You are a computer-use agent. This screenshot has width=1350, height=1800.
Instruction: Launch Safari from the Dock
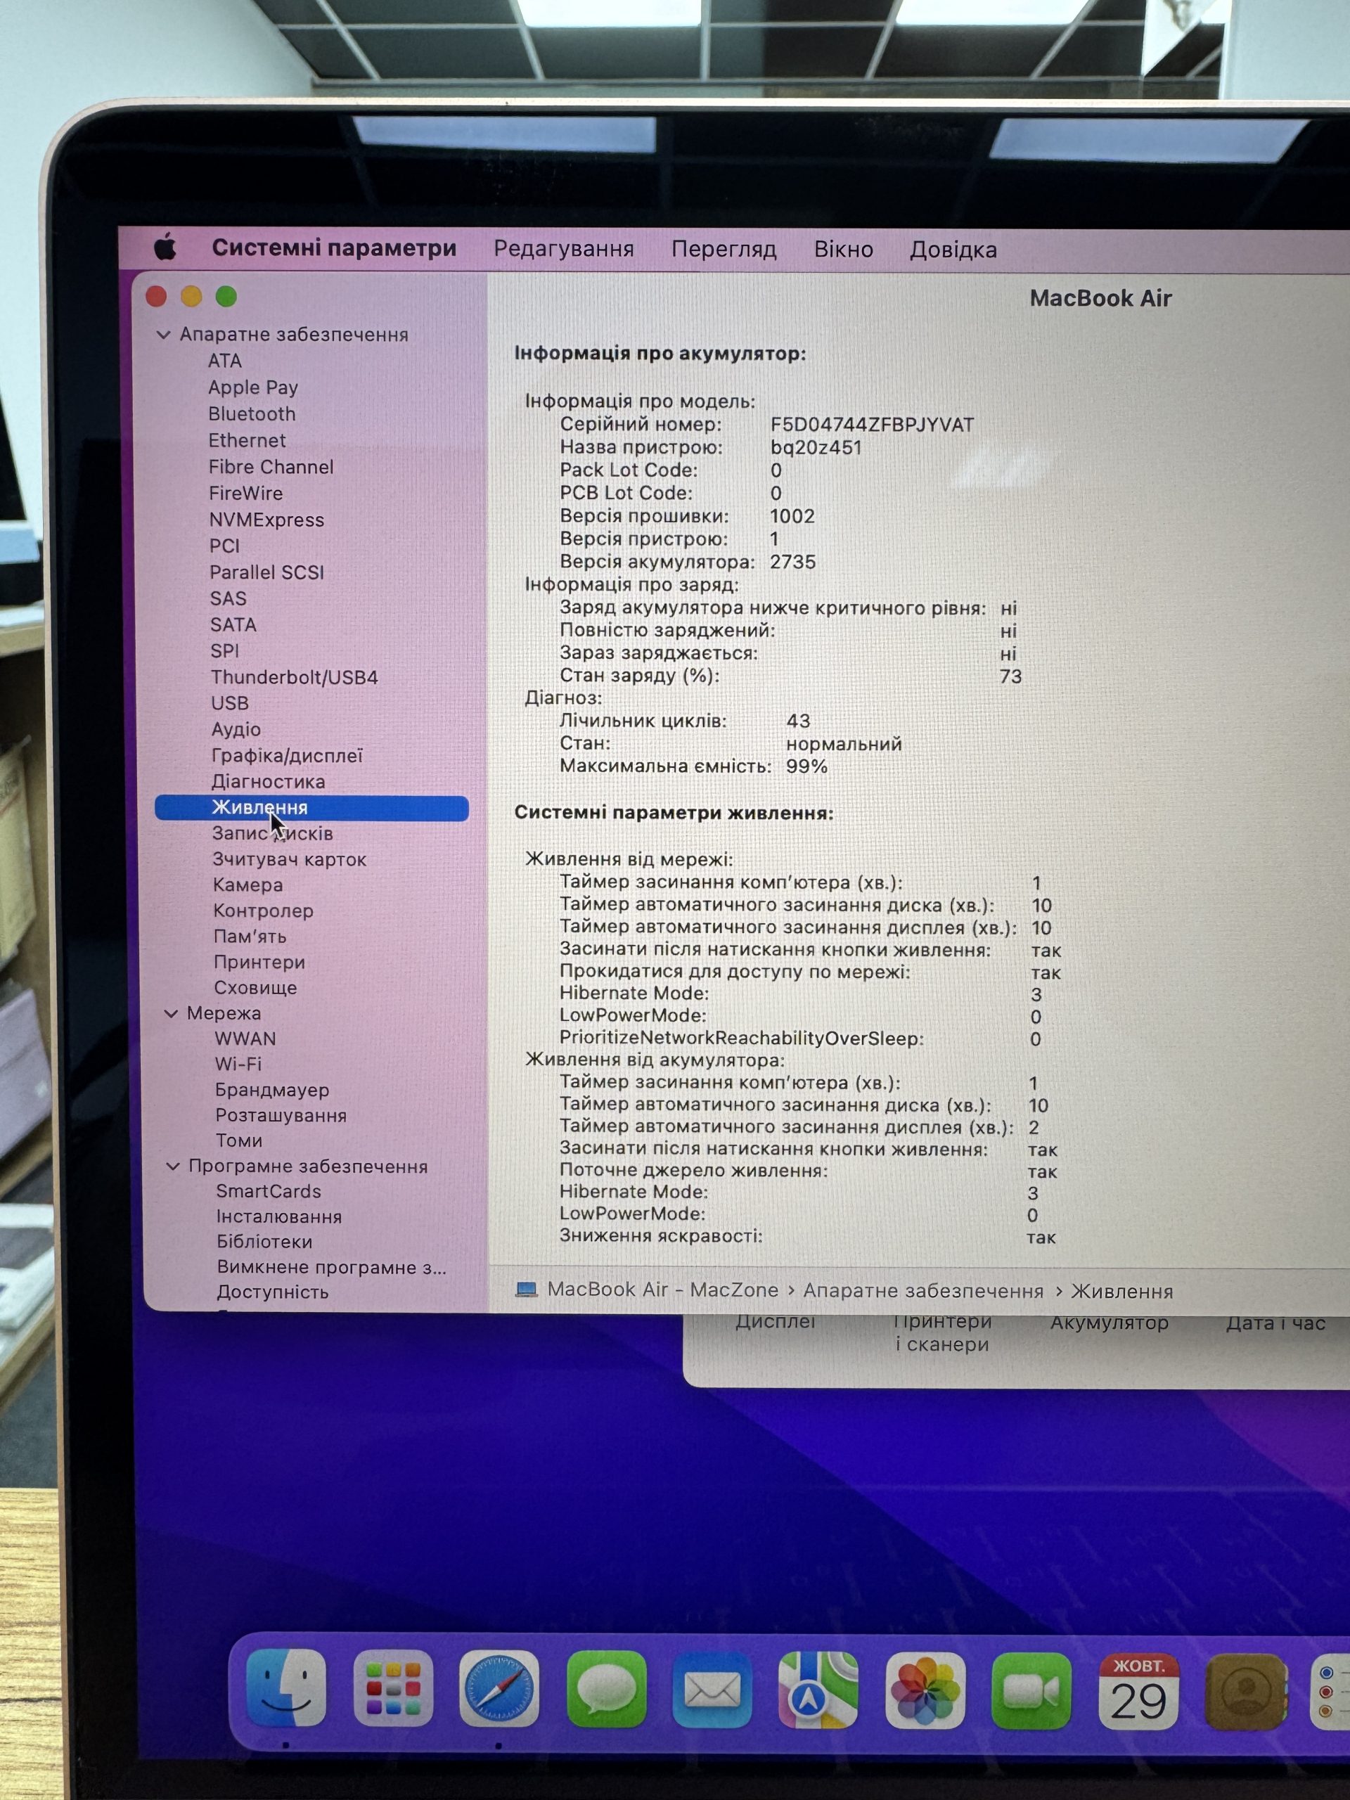499,1687
